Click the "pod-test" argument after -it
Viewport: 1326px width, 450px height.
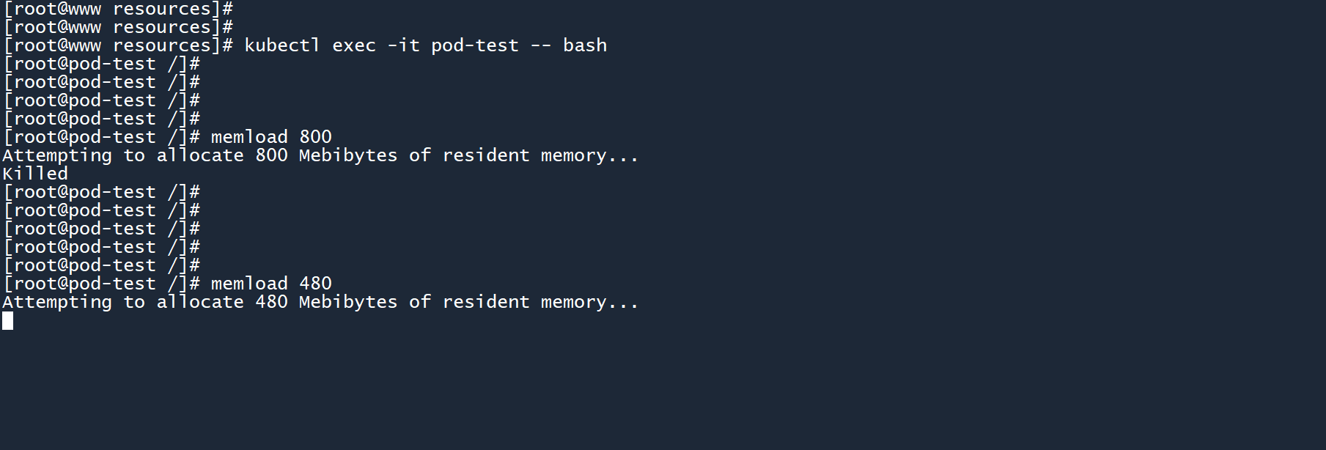point(474,45)
